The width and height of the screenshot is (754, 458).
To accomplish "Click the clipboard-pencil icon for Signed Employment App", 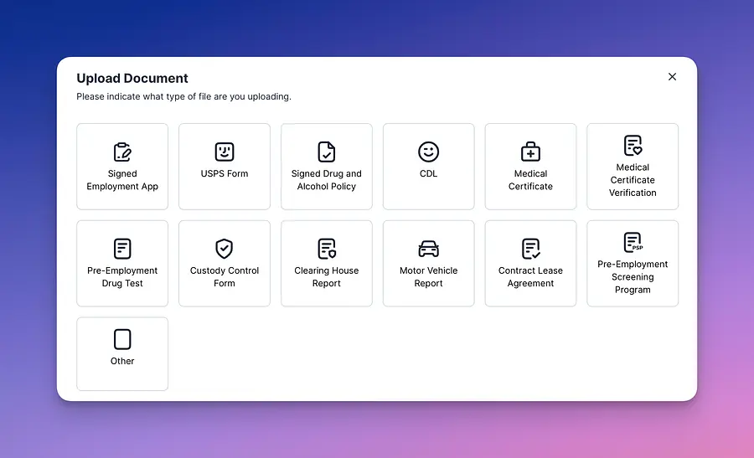I will click(122, 152).
